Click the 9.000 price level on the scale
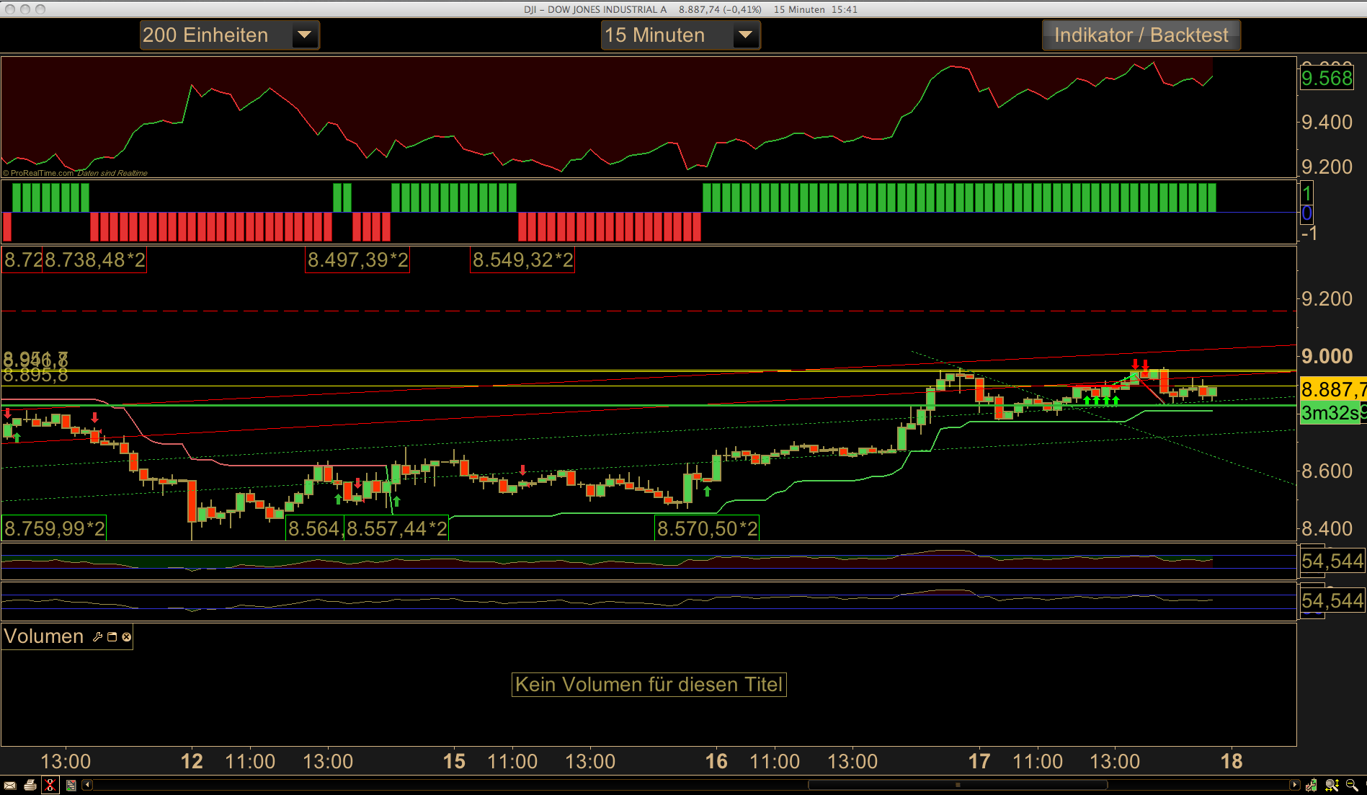 coord(1327,356)
